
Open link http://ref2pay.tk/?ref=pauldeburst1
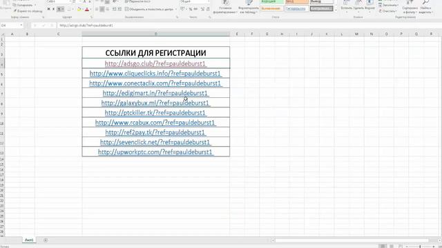[155, 132]
